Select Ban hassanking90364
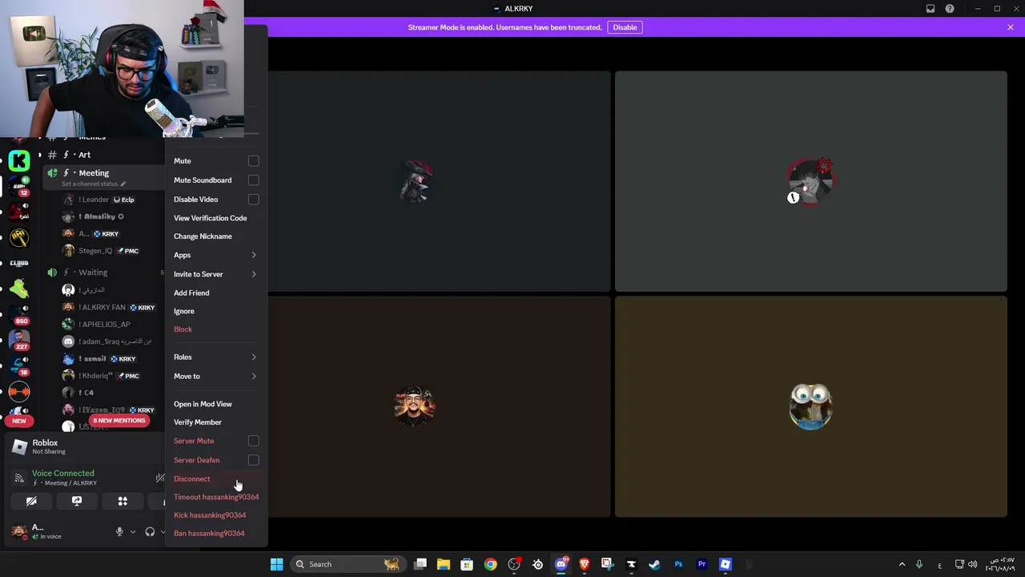This screenshot has height=577, width=1025. tap(209, 533)
